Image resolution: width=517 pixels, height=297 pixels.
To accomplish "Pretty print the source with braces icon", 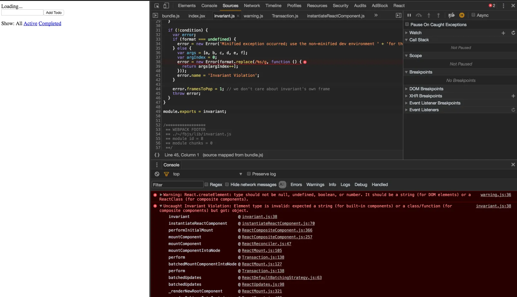I will pos(157,155).
